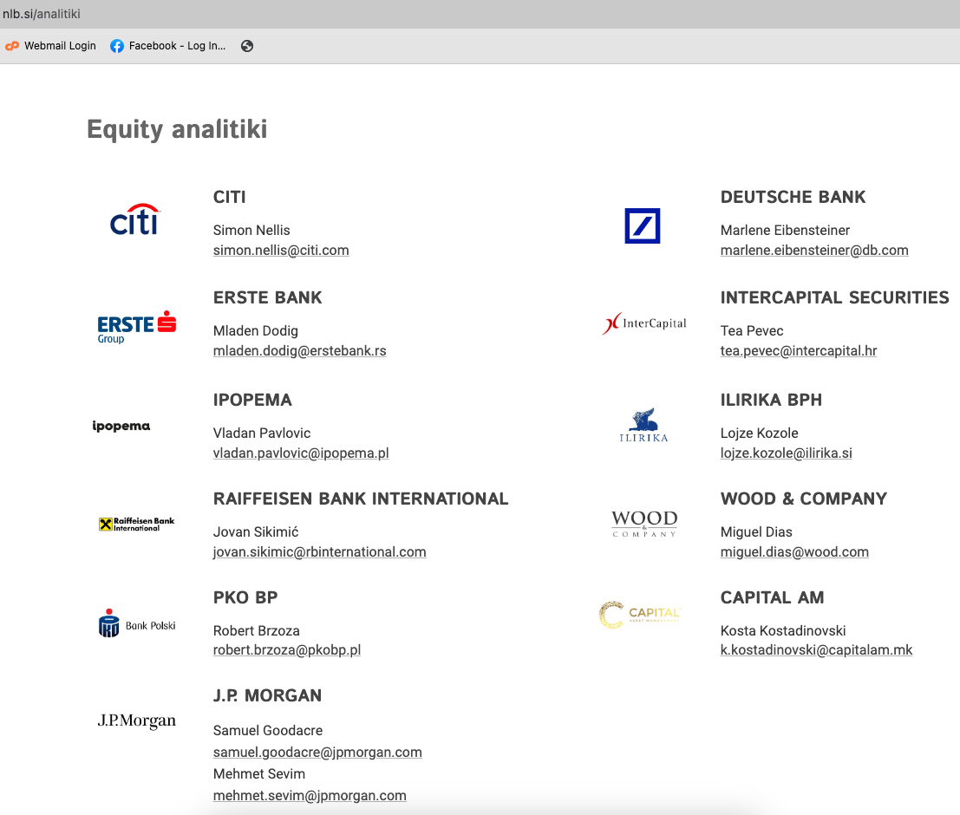
Task: Click analyst name Miguel Dias
Action: click(x=756, y=531)
